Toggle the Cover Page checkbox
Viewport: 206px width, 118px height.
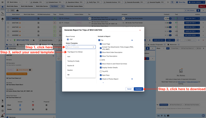click(x=101, y=44)
